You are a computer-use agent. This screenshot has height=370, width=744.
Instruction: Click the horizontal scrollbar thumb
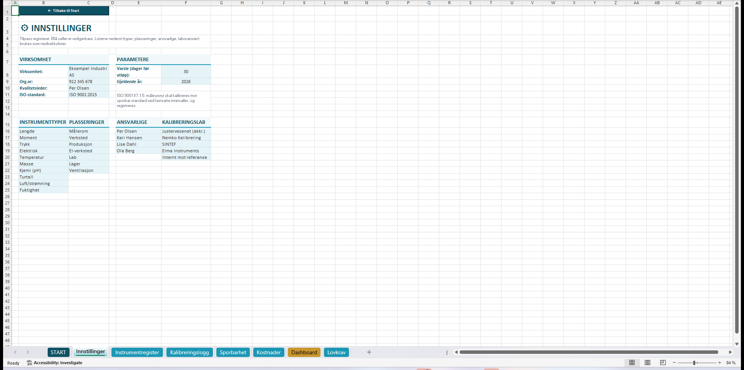pos(589,352)
